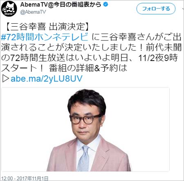Image resolution: width=184 pixels, height=181 pixels.
Task: Expand the tweet options chevron beside Follow
Action: [x=183, y=9]
